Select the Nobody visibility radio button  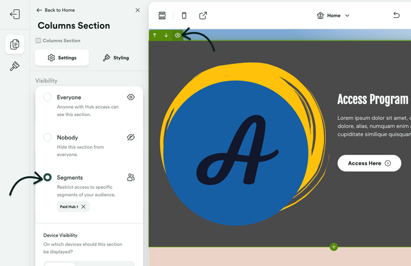(47, 137)
